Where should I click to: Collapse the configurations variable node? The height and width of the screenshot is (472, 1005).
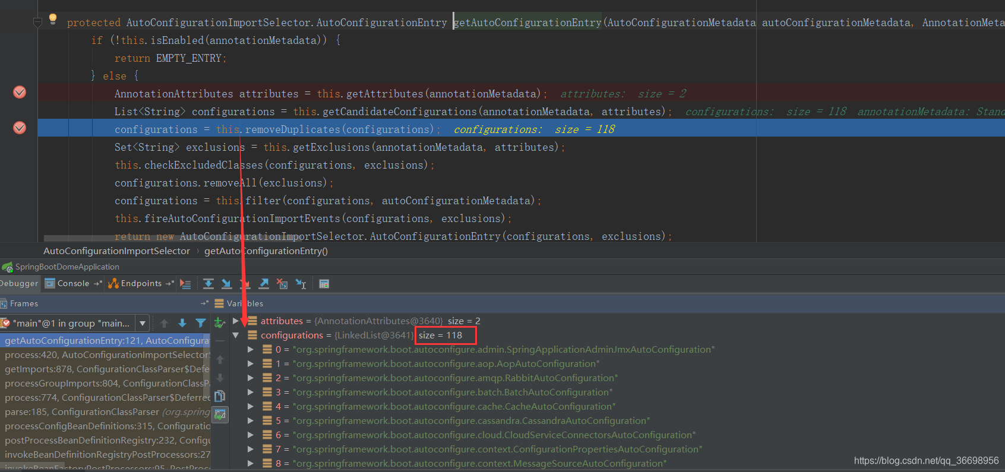236,335
